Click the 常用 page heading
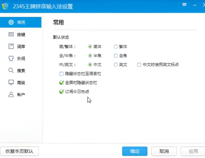This screenshot has height=158, width=205. coord(58,23)
